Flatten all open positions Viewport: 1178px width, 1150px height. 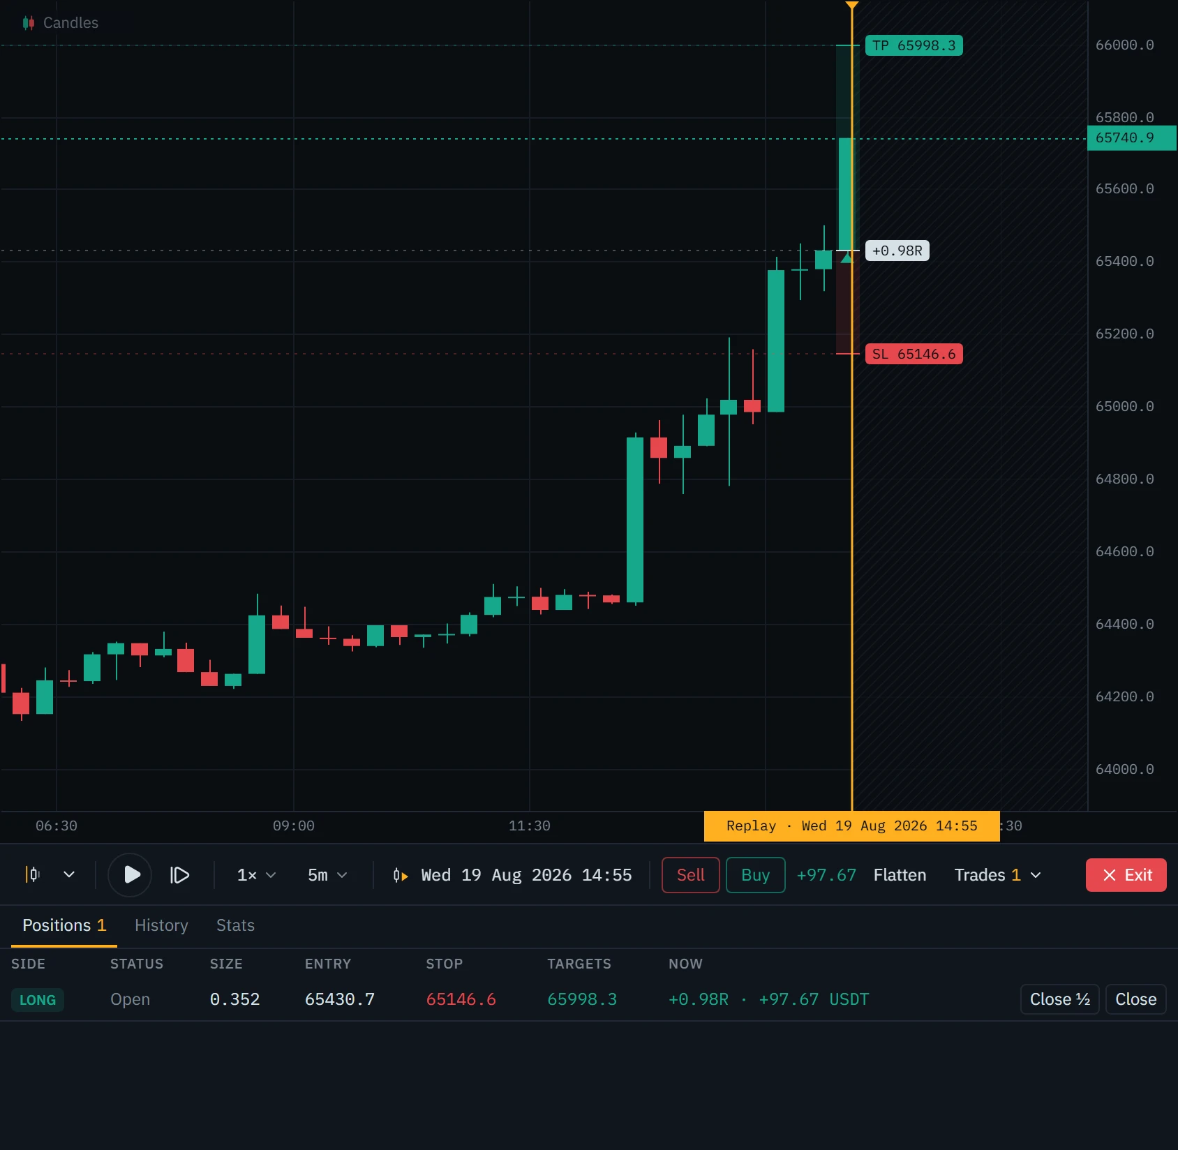[900, 875]
